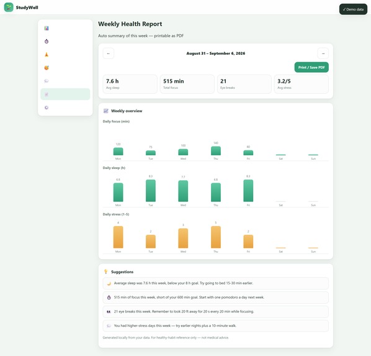The width and height of the screenshot is (371, 356).
Task: Click Wednesday's focus bar labeled 100
Action: click(x=183, y=152)
